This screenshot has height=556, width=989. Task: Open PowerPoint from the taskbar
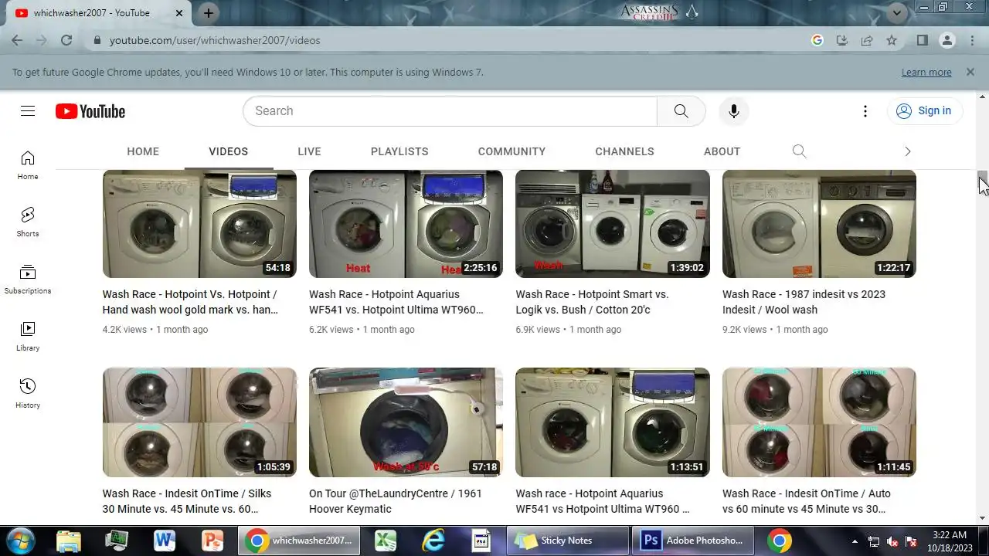tap(212, 541)
